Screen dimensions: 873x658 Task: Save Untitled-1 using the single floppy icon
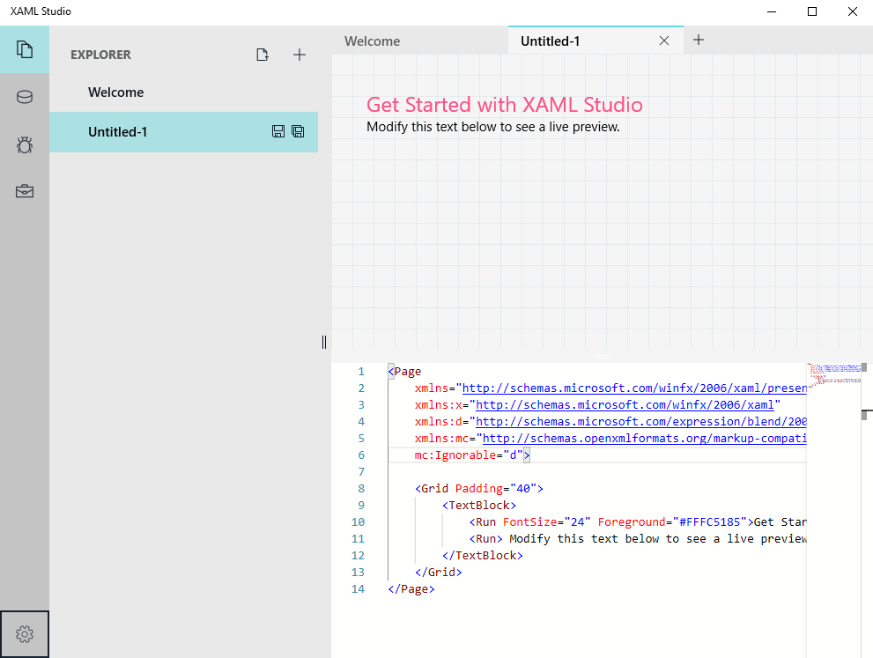pyautogui.click(x=278, y=132)
